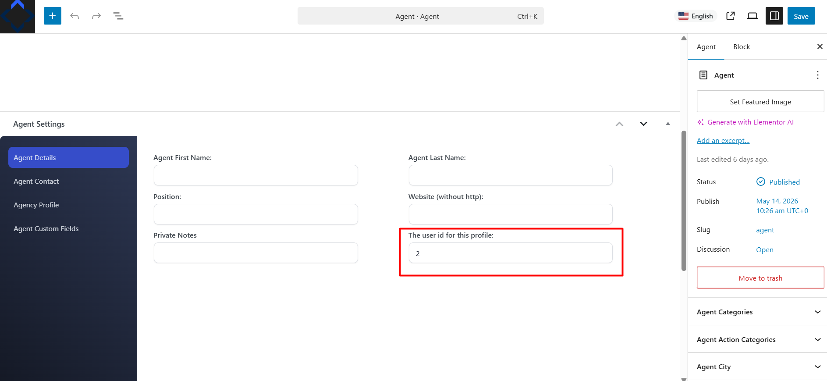Image resolution: width=827 pixels, height=381 pixels.
Task: Open the laptop device preview options
Action: 752,16
